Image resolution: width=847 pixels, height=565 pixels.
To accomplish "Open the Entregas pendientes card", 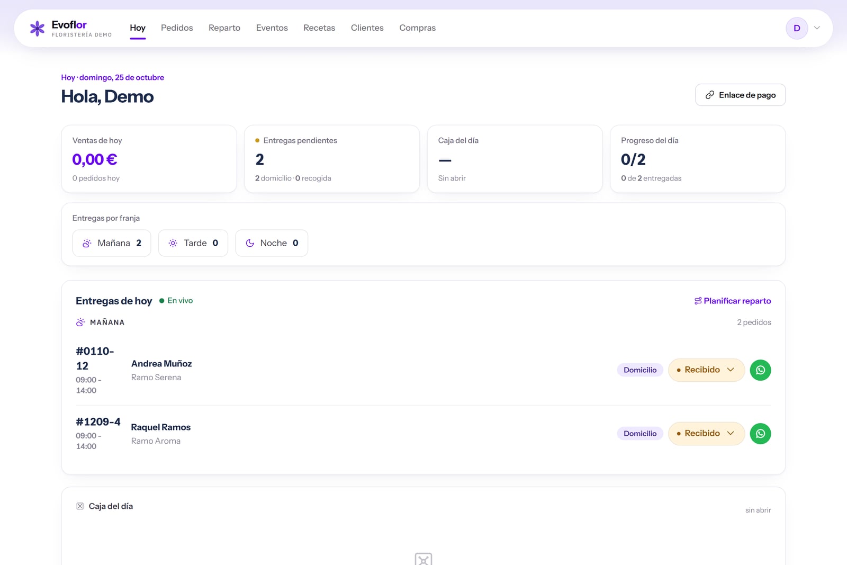I will tap(332, 159).
